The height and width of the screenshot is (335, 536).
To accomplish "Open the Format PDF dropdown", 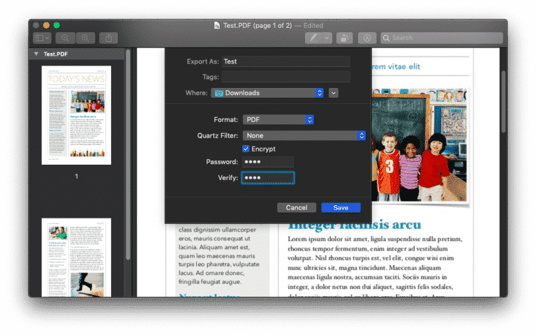I will [278, 120].
